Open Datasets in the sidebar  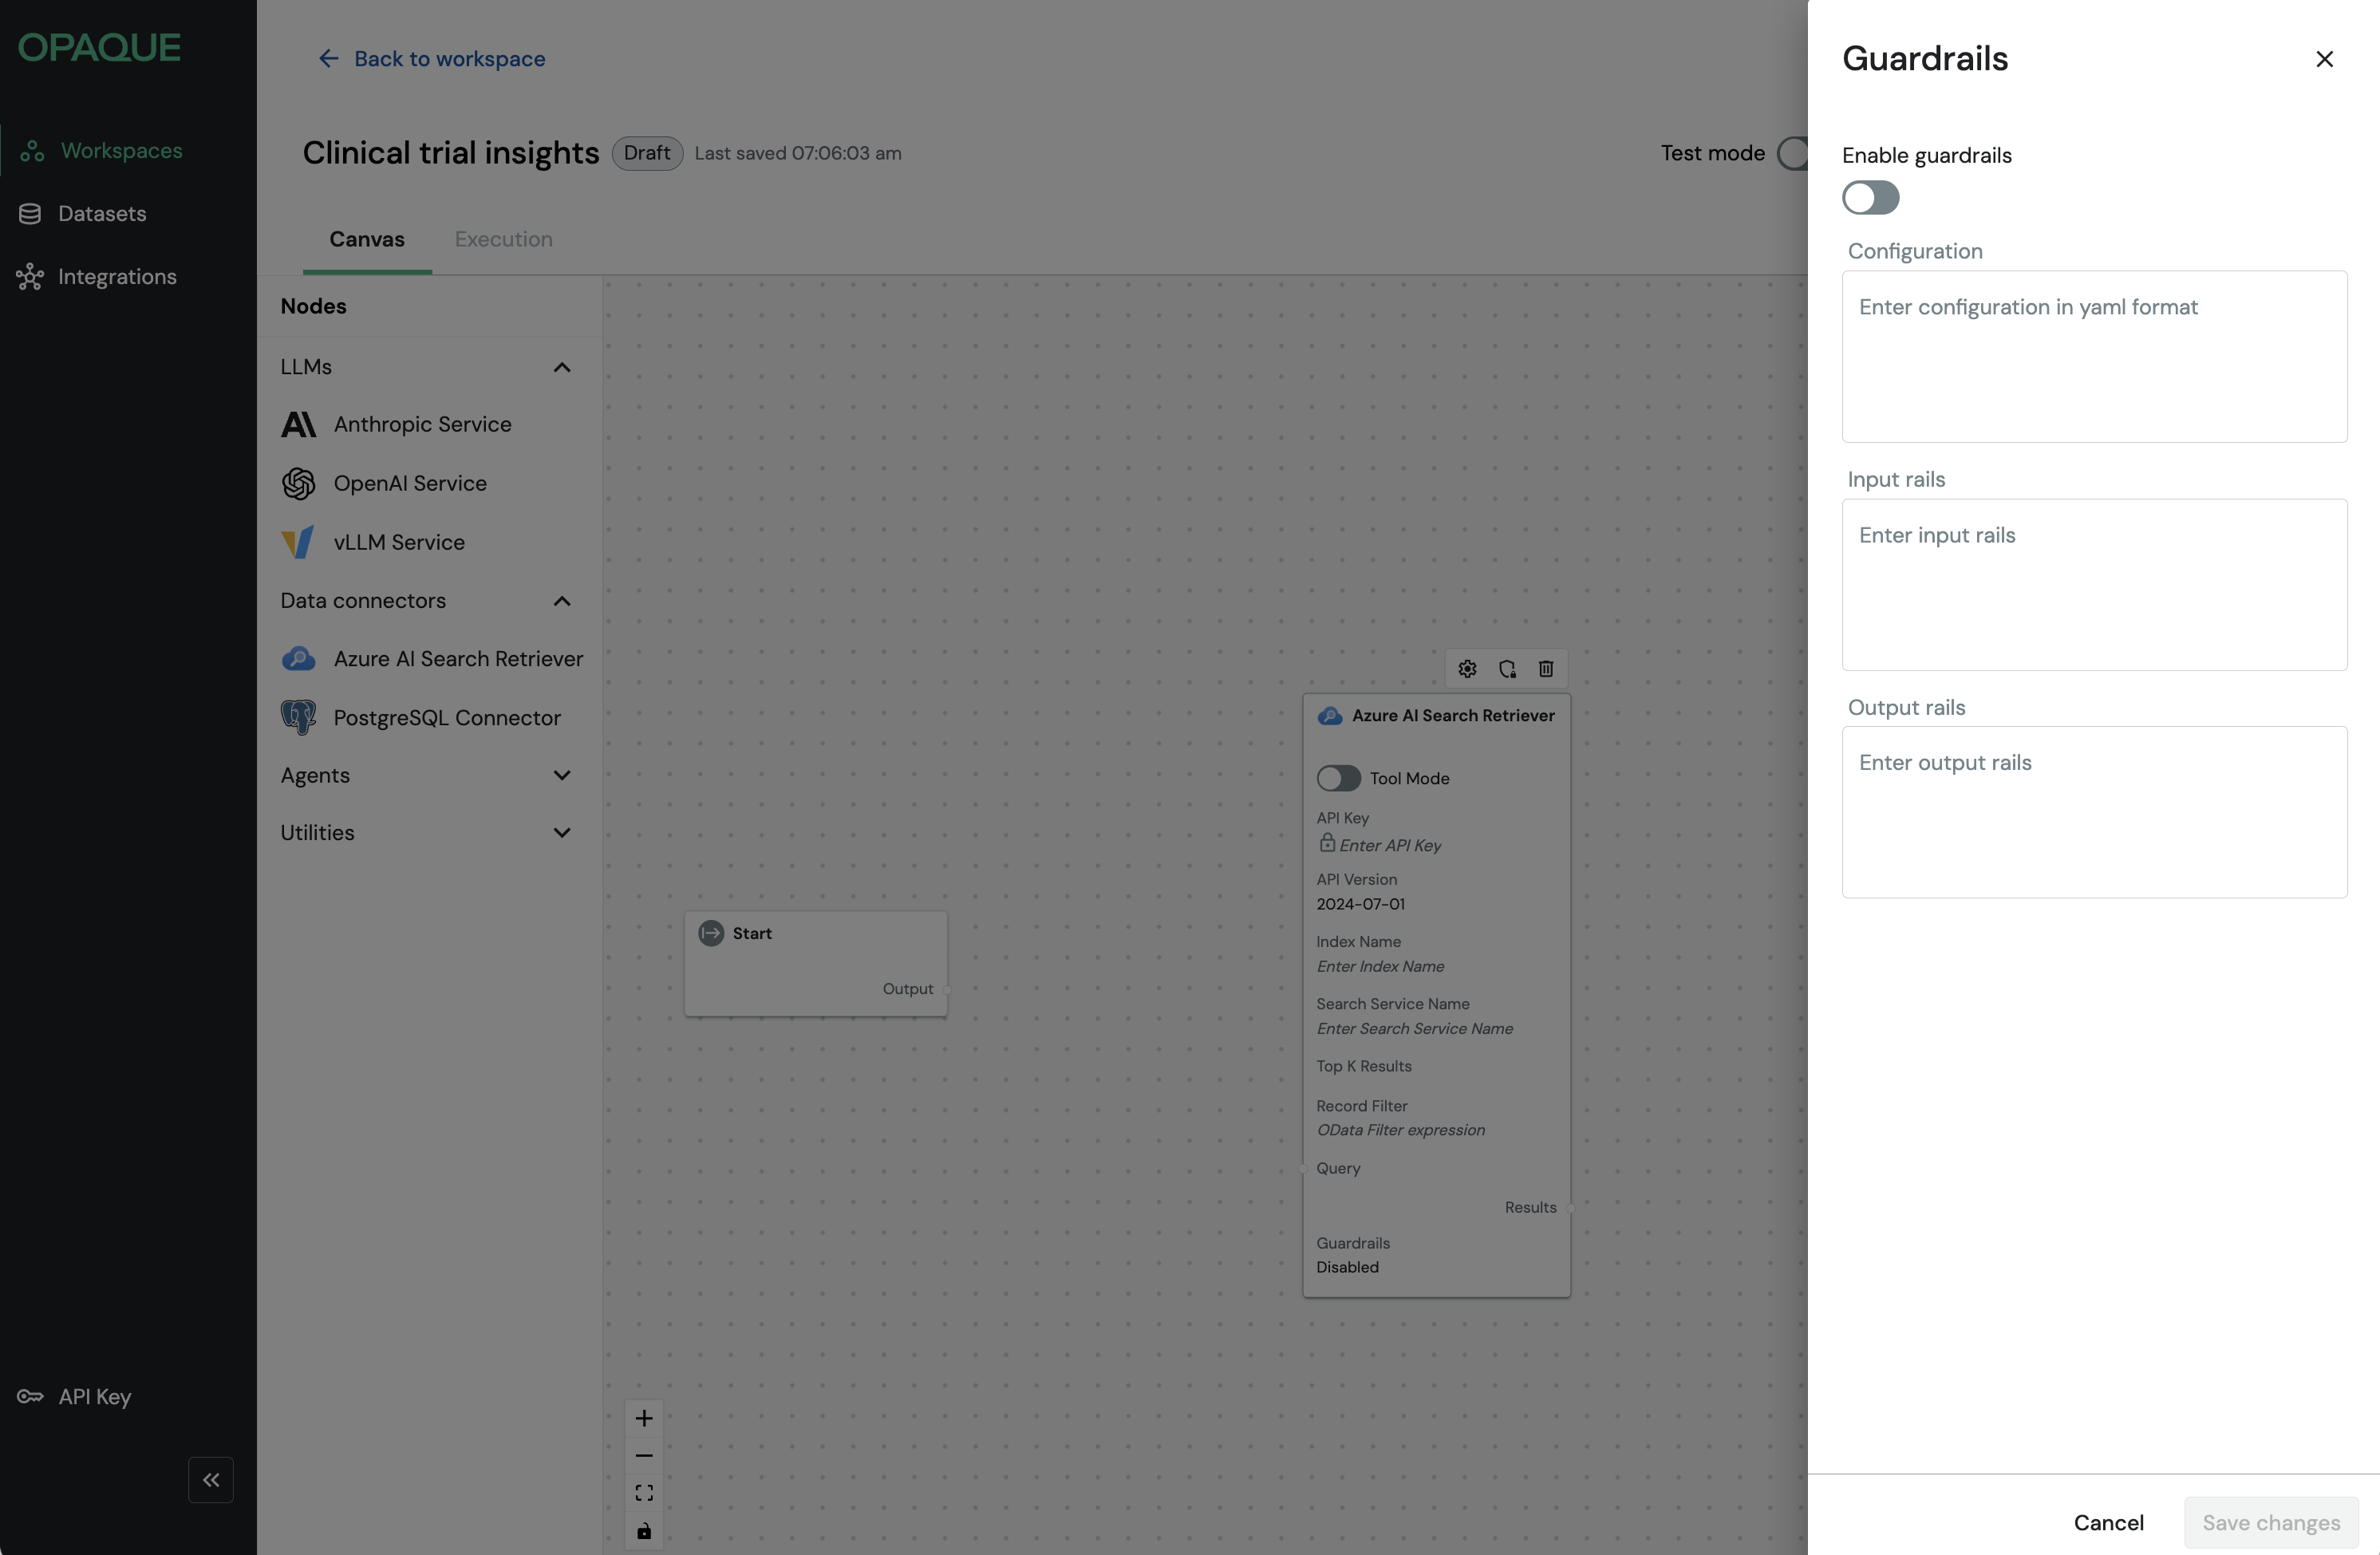point(102,213)
